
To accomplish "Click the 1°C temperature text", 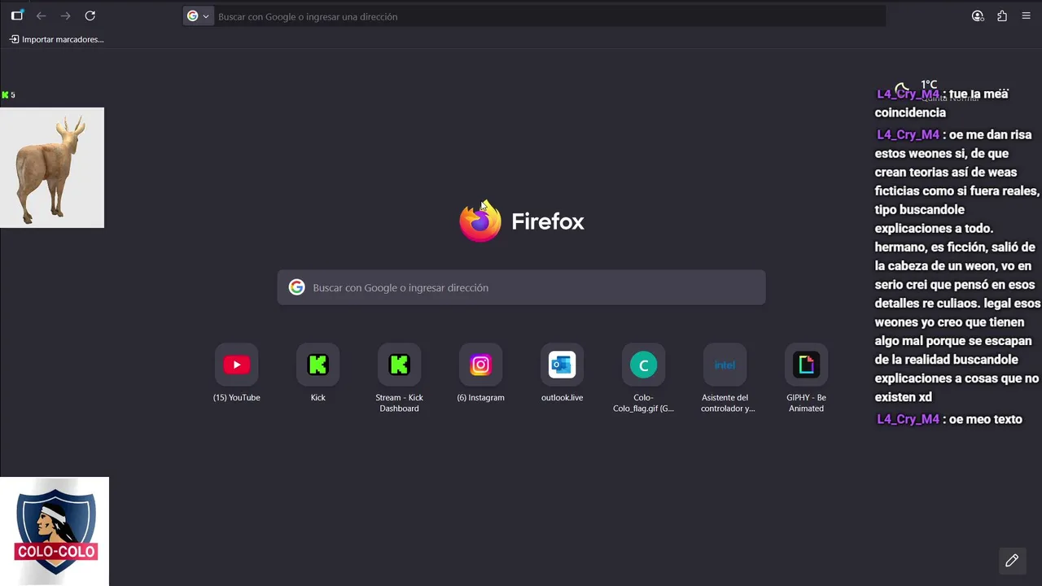I will tap(929, 85).
